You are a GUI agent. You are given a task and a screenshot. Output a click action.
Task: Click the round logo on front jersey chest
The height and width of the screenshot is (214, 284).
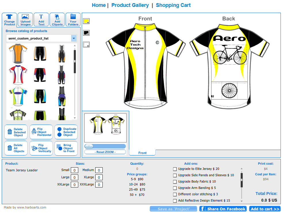coord(157,42)
